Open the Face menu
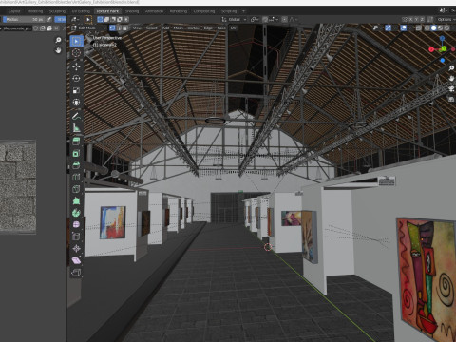This screenshot has width=456, height=342. tap(221, 28)
